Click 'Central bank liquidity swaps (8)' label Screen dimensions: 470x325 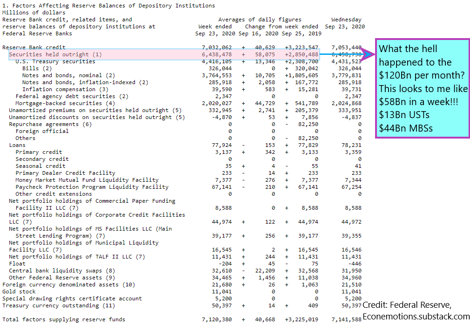[x=62, y=271]
